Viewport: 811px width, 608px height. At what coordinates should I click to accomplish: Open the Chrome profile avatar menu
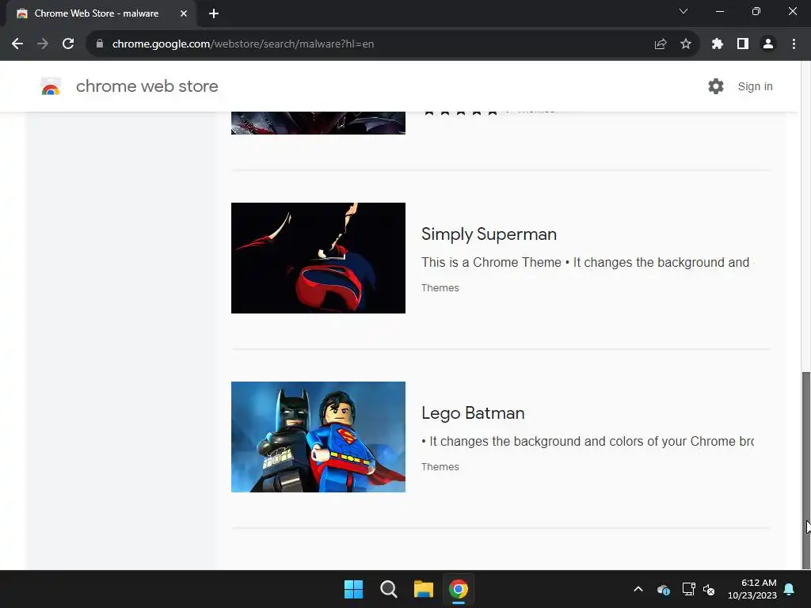click(x=768, y=44)
